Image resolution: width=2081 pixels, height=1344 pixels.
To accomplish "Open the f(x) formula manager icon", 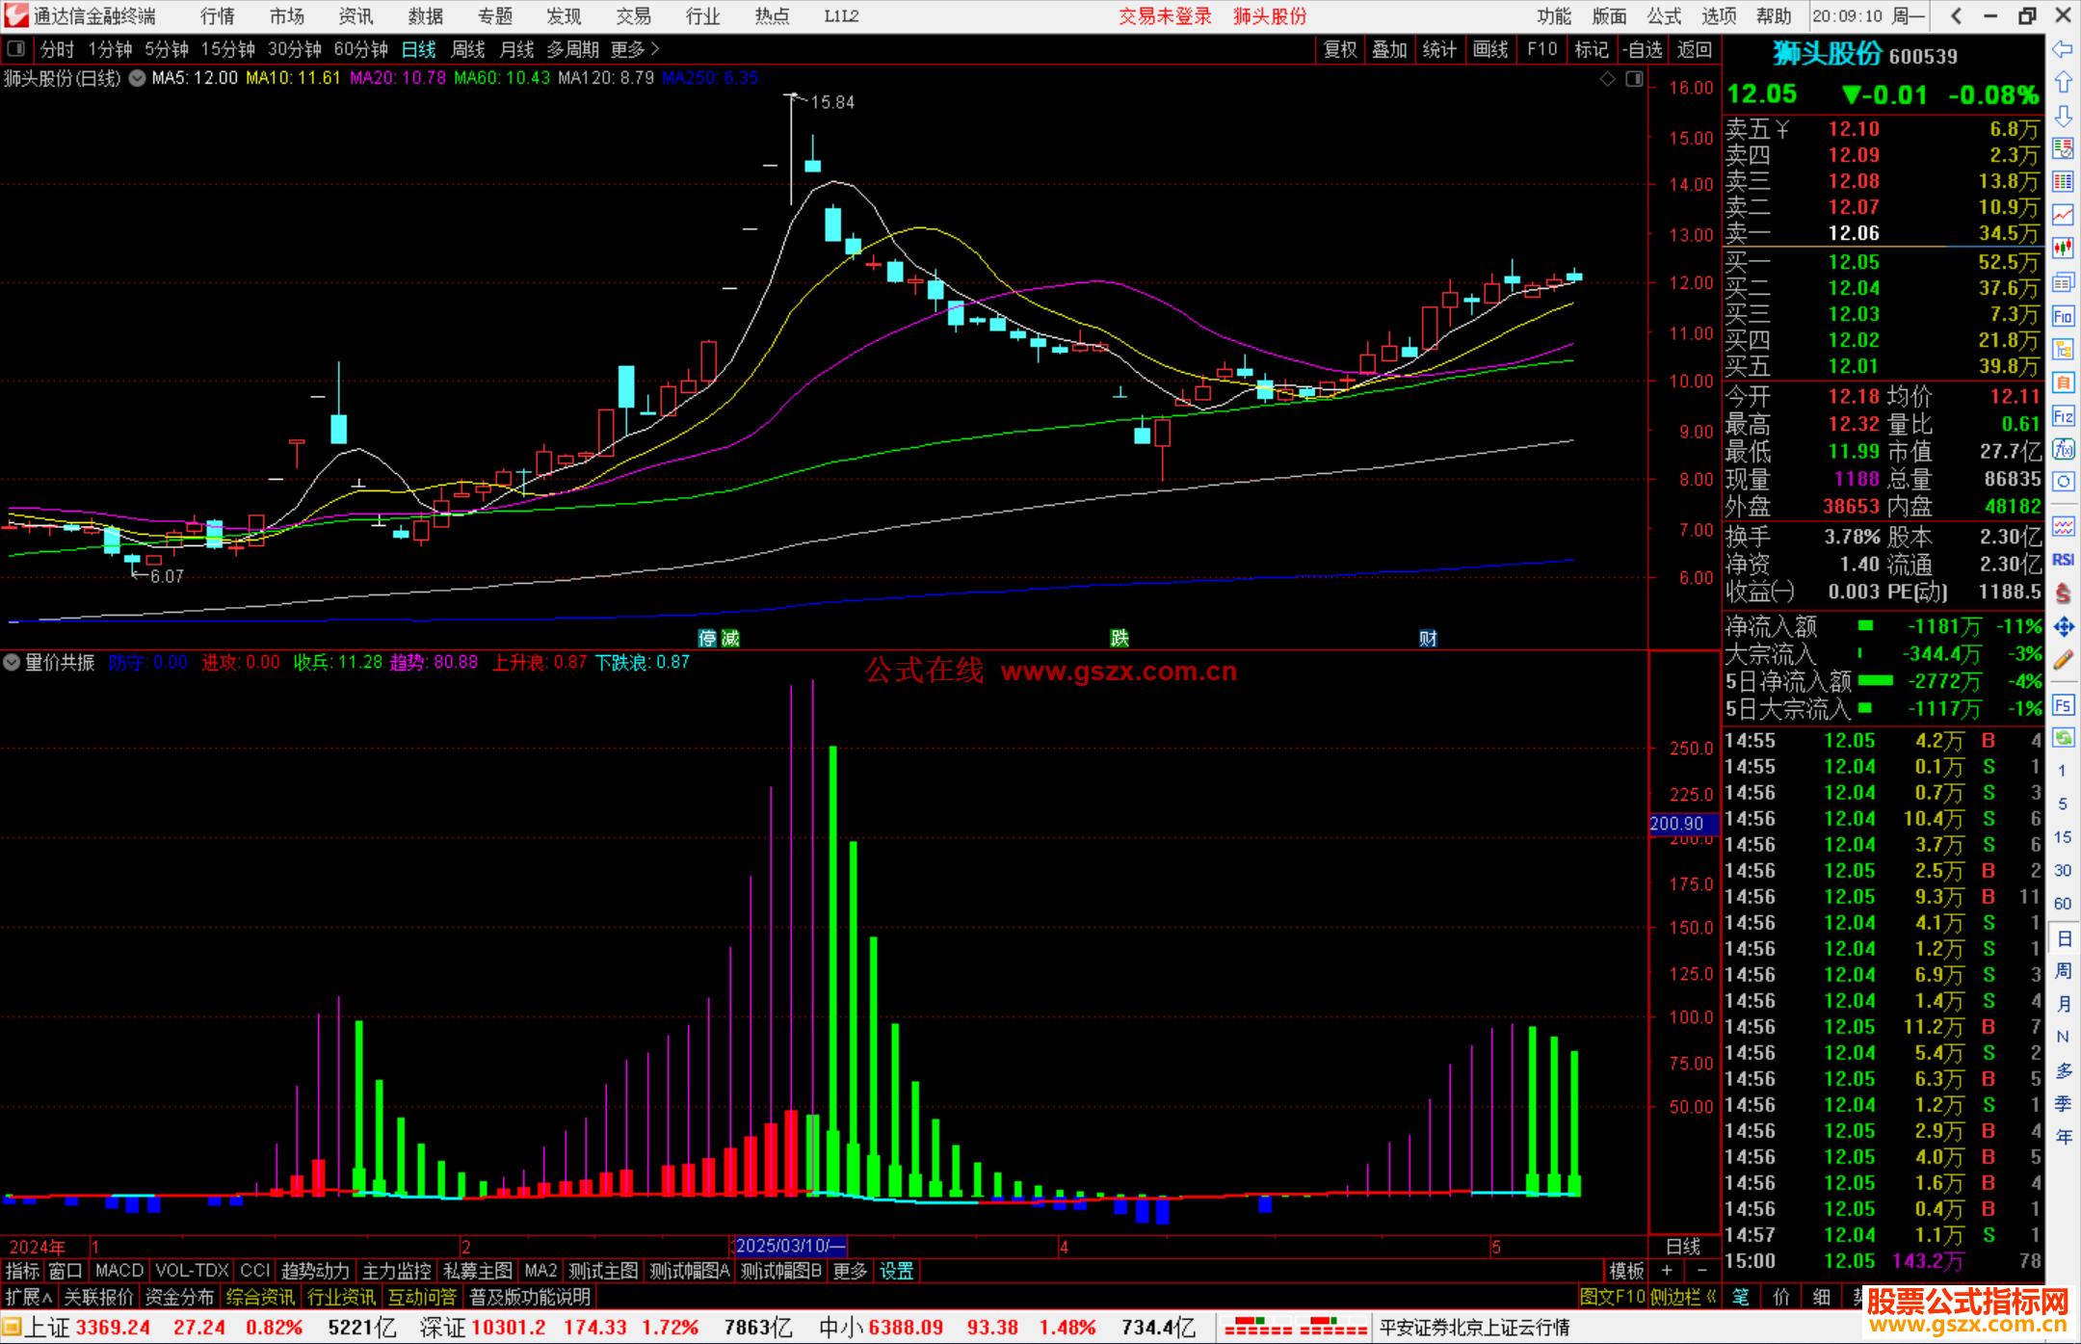I will (2063, 449).
